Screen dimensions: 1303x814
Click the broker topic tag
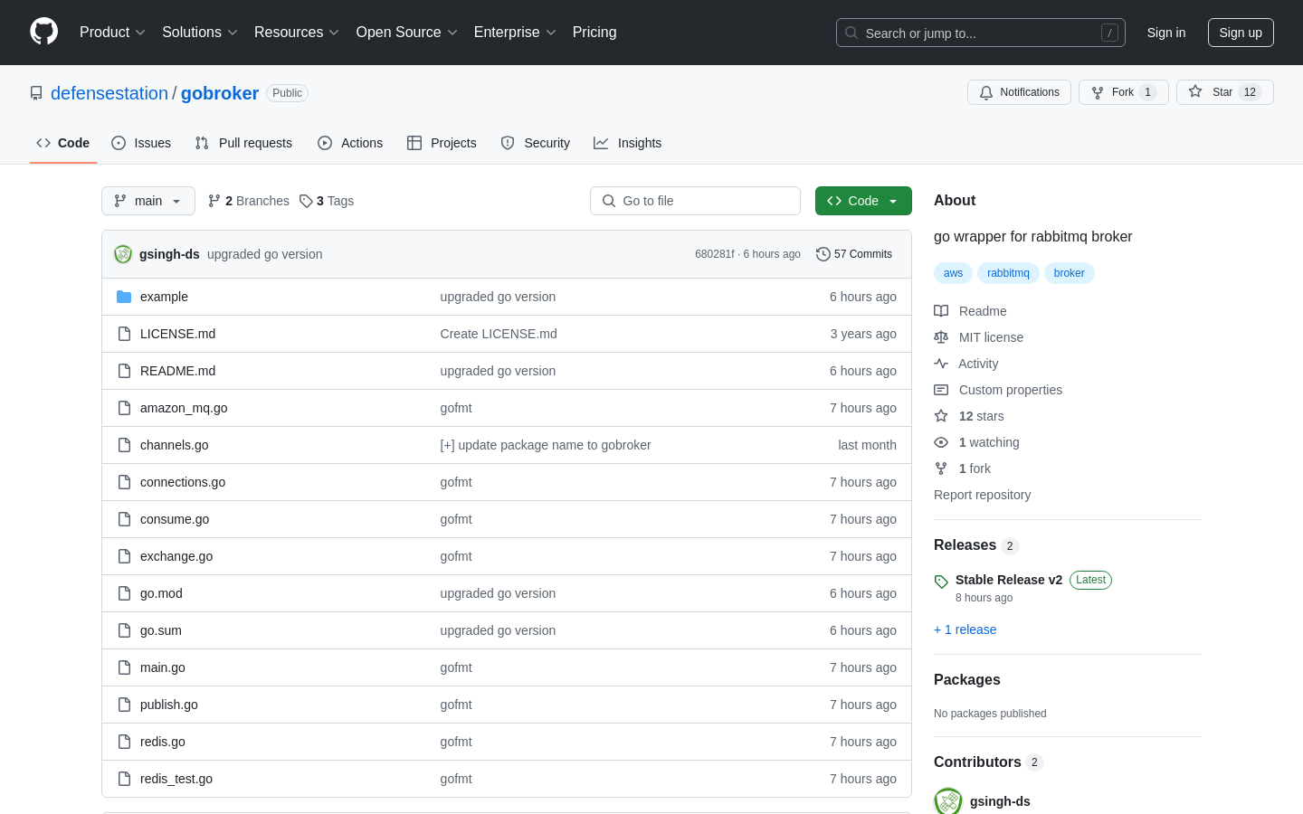(x=1069, y=273)
